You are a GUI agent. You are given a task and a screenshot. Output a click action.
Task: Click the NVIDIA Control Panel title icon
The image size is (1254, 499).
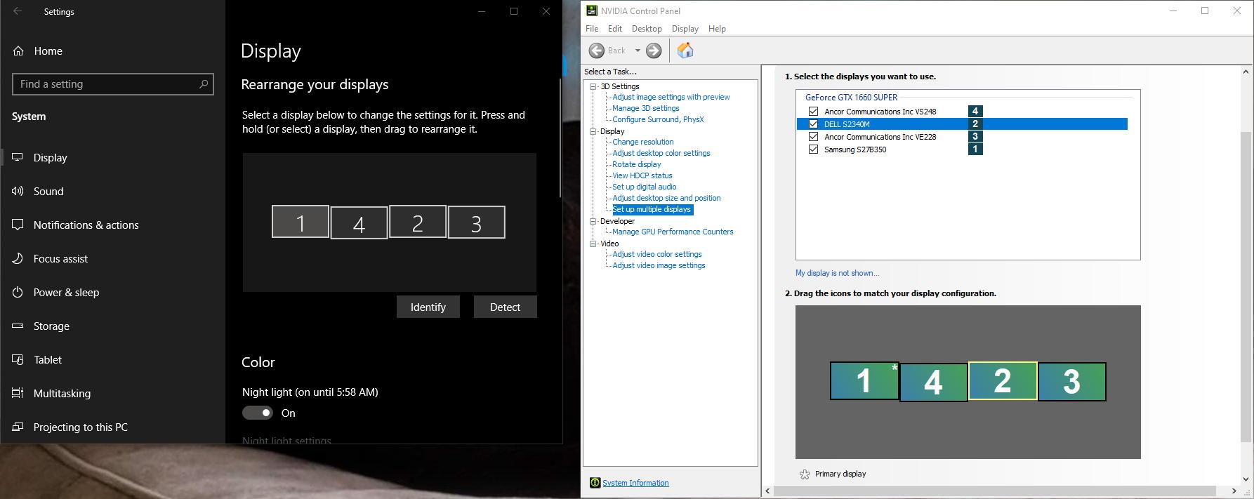click(x=592, y=11)
